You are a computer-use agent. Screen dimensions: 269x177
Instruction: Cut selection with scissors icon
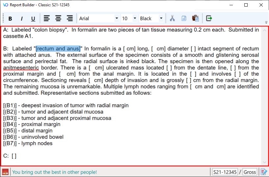pyautogui.click(x=172, y=18)
